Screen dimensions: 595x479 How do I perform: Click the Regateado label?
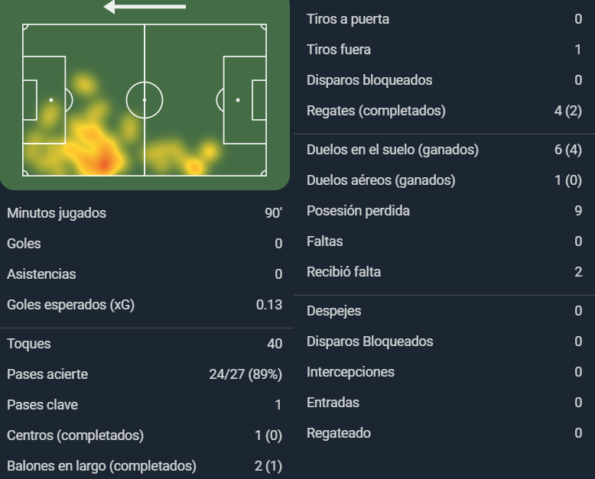[x=339, y=433]
